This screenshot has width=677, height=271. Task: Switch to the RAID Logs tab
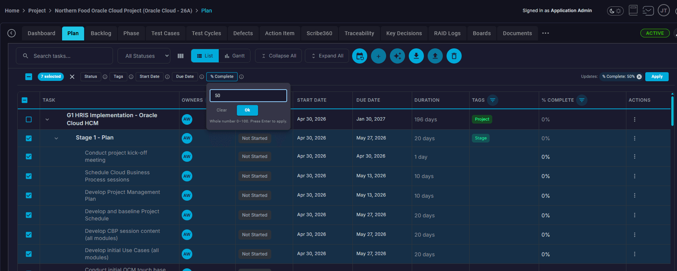click(x=447, y=33)
